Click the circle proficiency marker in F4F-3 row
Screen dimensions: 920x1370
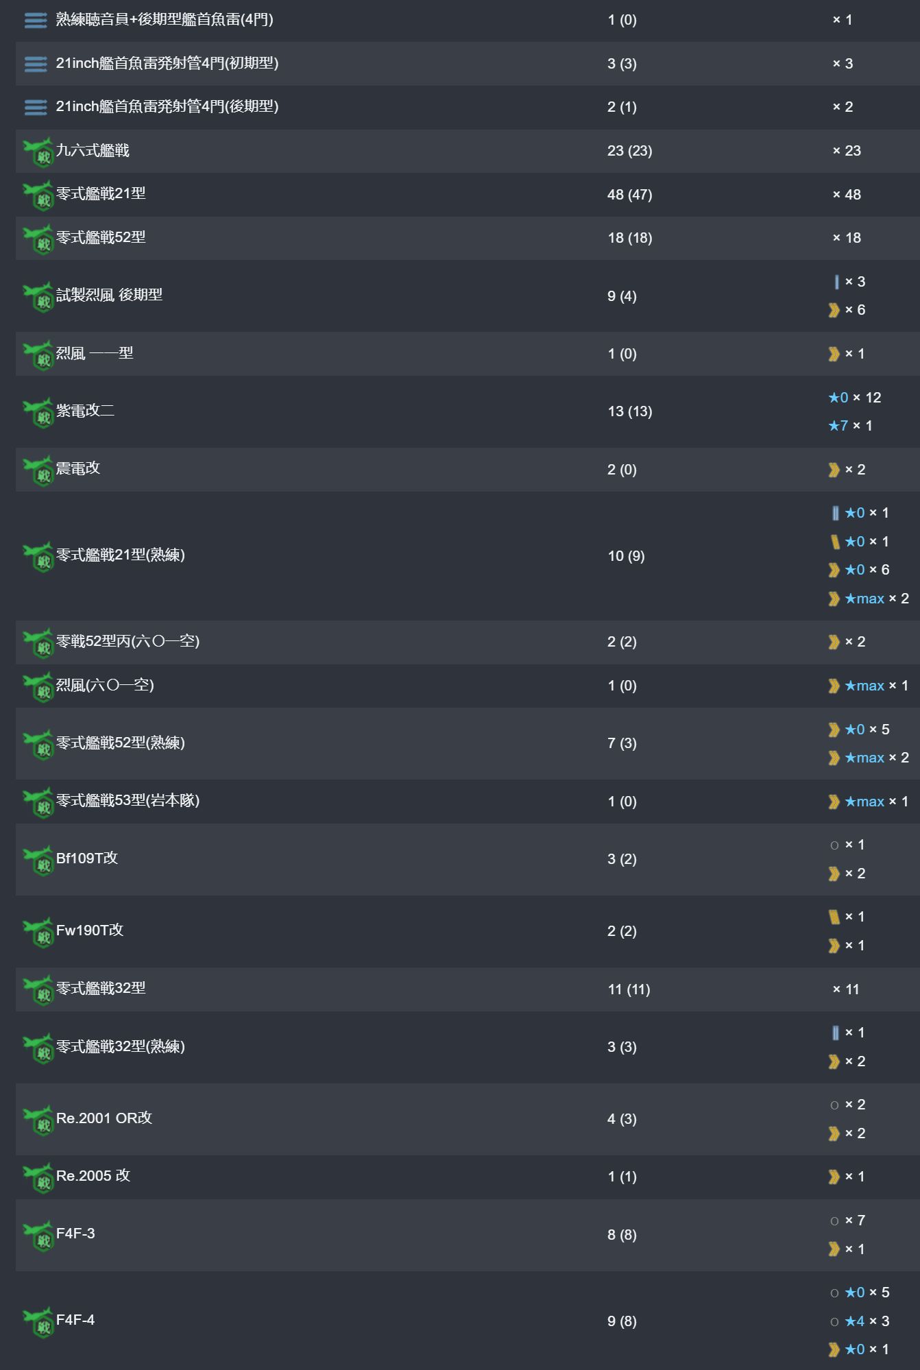(x=834, y=1221)
